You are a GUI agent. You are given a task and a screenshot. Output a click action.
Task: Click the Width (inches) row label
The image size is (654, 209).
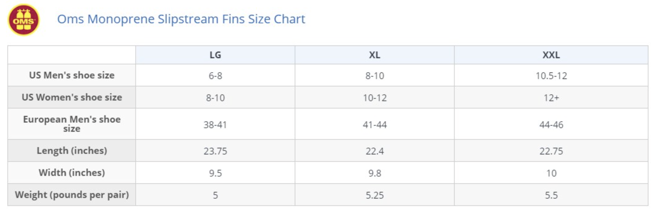tap(72, 173)
